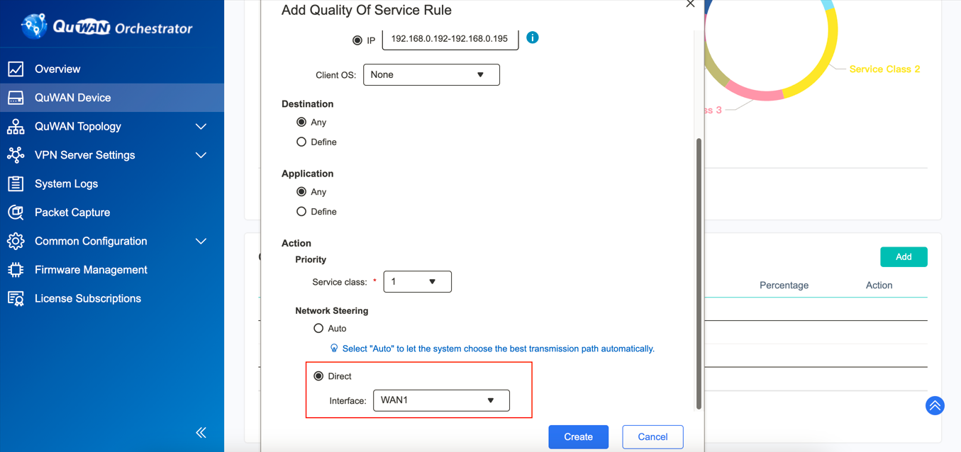This screenshot has height=452, width=961.
Task: Click the License Subscriptions icon
Action: click(x=16, y=299)
